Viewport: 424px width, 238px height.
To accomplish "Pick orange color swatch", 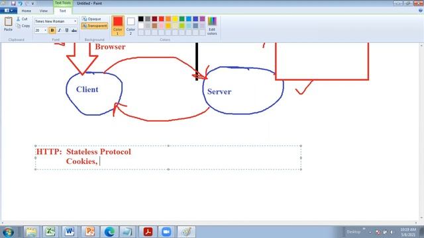I will coord(168,19).
